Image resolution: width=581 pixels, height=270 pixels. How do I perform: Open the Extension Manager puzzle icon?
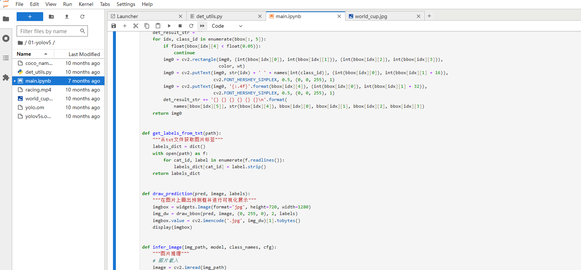click(6, 77)
